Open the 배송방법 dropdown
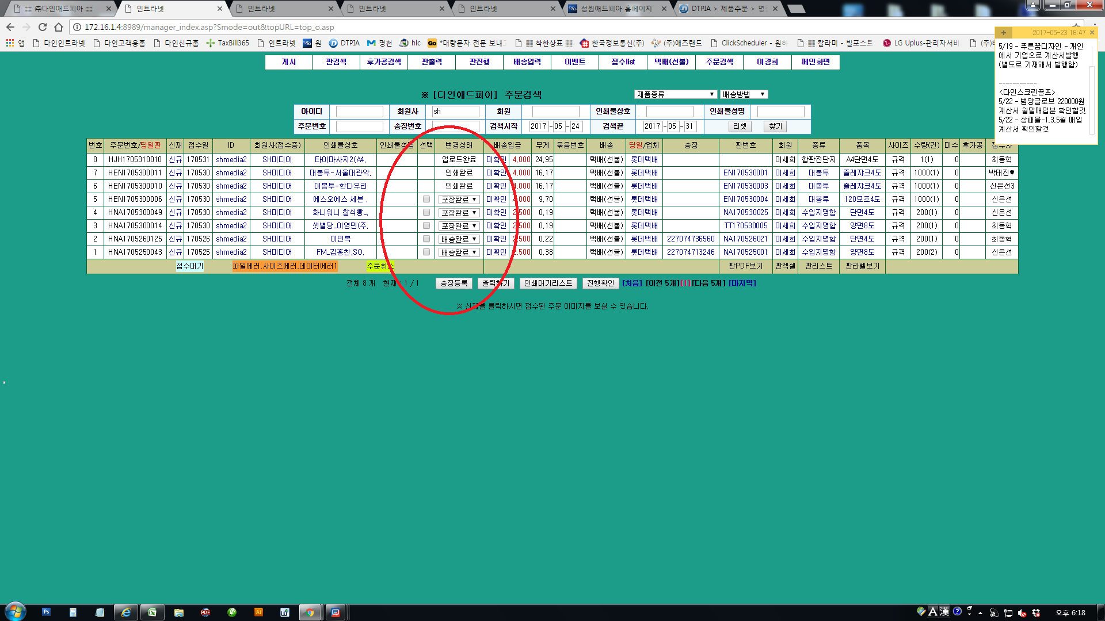The image size is (1105, 621). pyautogui.click(x=744, y=94)
